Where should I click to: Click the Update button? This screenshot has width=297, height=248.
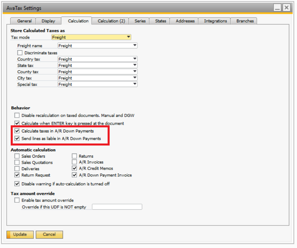(x=20, y=235)
